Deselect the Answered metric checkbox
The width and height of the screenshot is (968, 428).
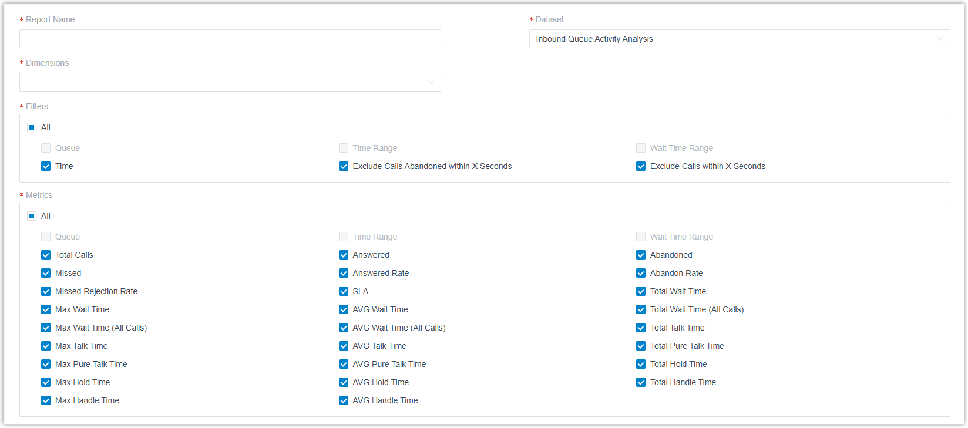344,255
